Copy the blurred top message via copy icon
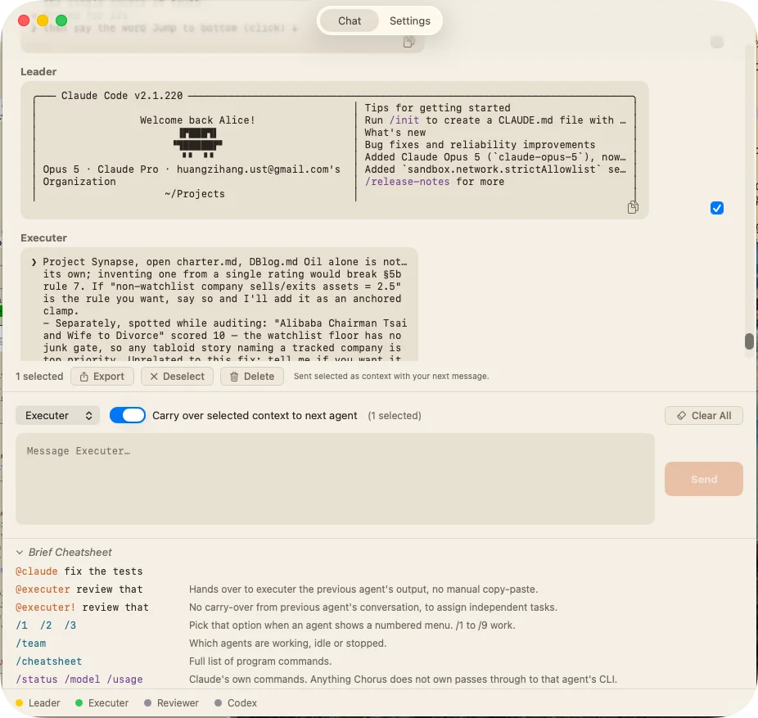The height and width of the screenshot is (718, 758). click(x=408, y=42)
